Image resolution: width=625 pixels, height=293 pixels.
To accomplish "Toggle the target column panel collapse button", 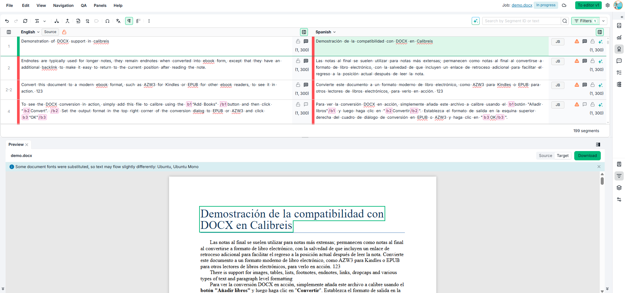I will click(600, 32).
